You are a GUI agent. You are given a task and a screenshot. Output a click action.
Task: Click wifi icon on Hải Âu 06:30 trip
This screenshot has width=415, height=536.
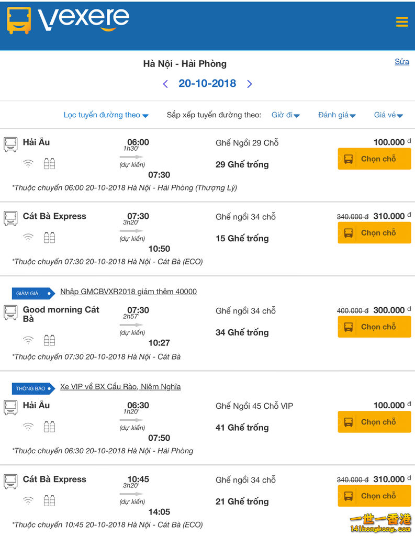28,427
